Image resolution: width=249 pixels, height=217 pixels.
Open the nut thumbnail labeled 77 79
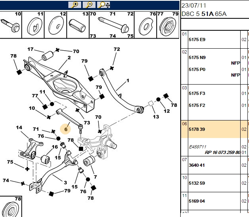168,25
